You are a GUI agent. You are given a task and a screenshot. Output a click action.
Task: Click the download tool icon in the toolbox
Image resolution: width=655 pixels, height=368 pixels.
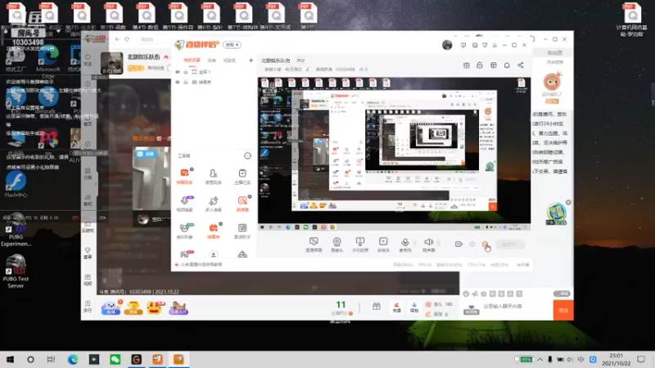[213, 254]
